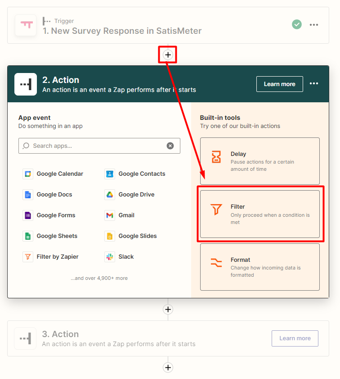Click the action icon in the 2. Action header
The width and height of the screenshot is (340, 379).
pyautogui.click(x=26, y=84)
